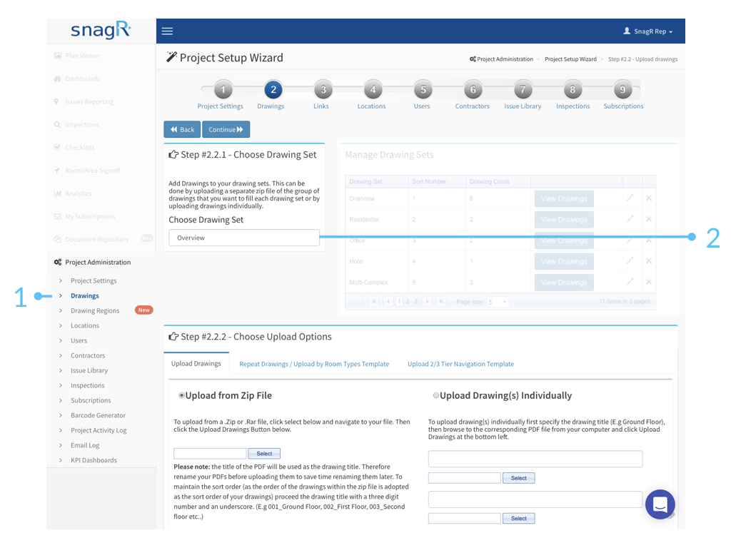Click first drawing title input field
Image resolution: width=731 pixels, height=548 pixels.
coord(535,459)
